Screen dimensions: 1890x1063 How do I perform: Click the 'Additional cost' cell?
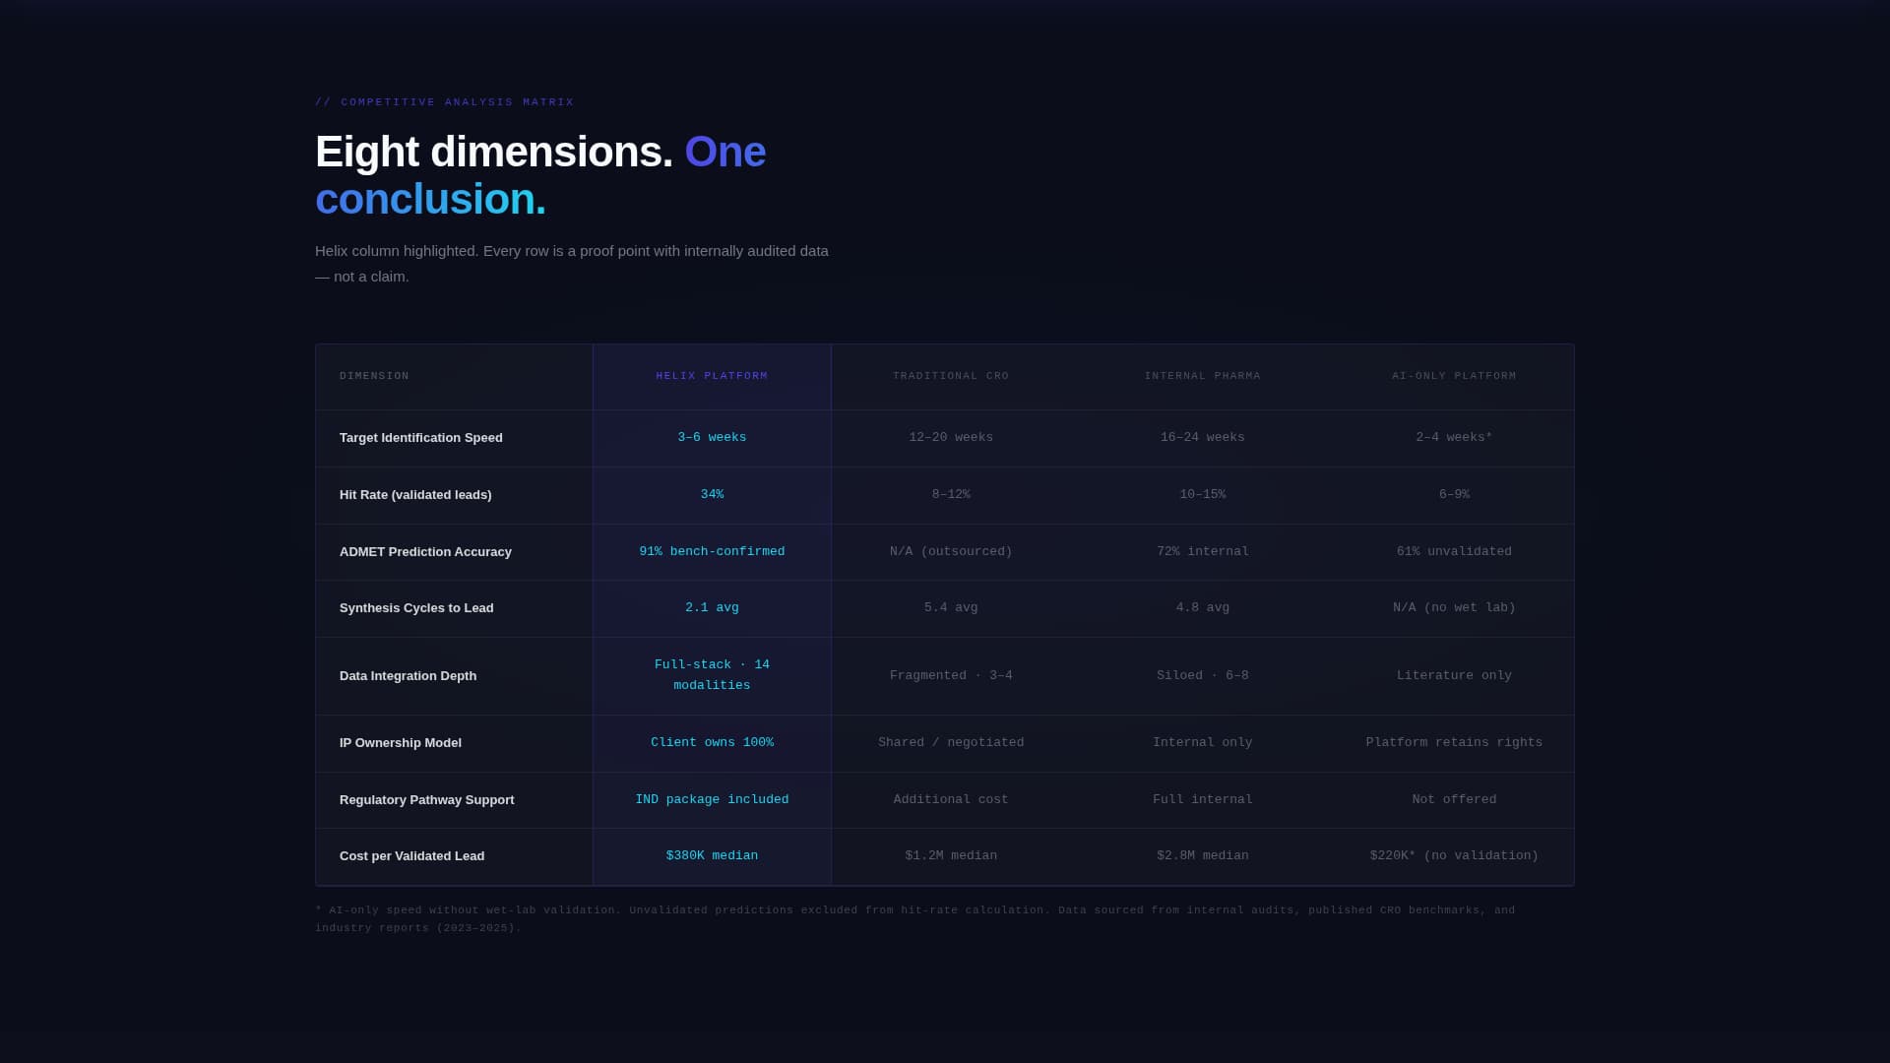tap(951, 800)
